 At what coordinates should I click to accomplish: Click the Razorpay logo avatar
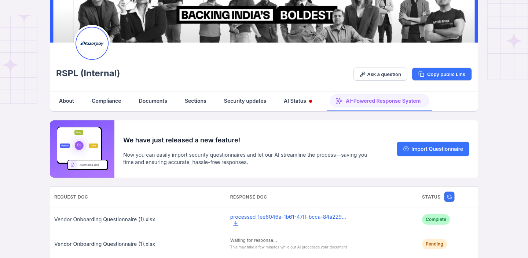(92, 43)
